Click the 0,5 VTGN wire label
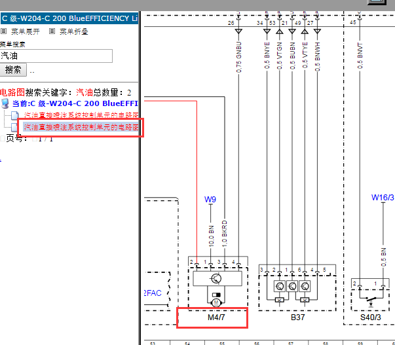 click(x=279, y=56)
